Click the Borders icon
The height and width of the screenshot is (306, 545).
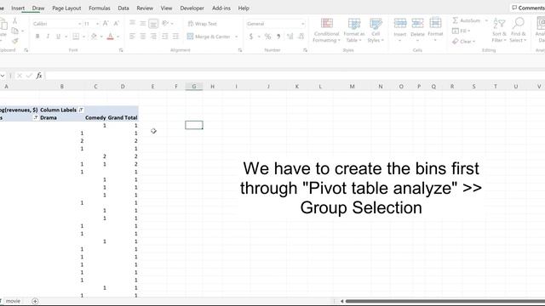pos(76,36)
